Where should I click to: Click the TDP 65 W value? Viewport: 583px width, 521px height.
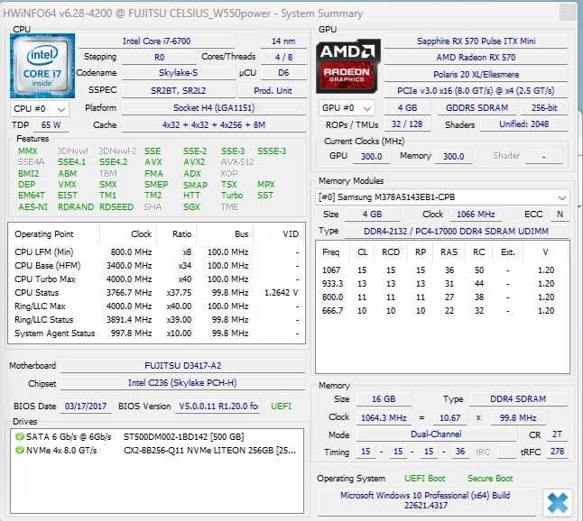click(x=51, y=125)
